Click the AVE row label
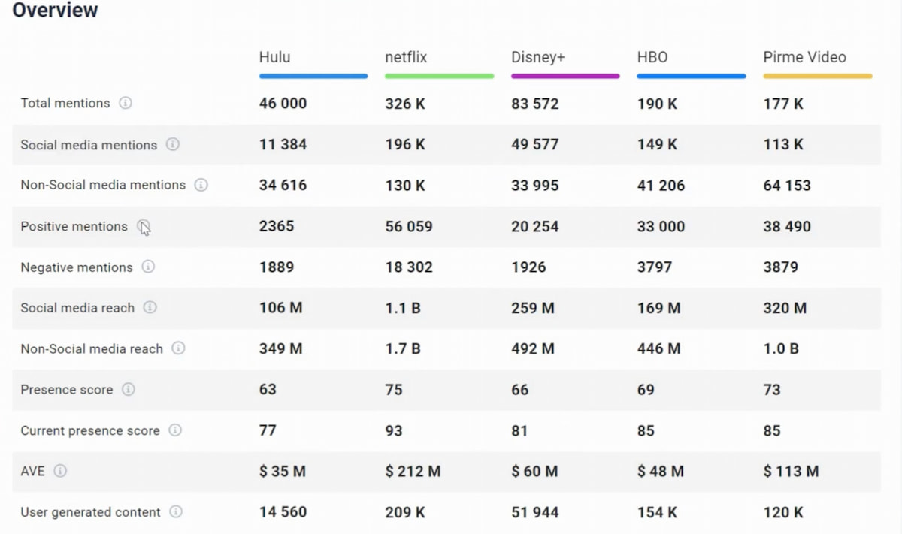Screen dimensions: 902x534 pos(32,472)
